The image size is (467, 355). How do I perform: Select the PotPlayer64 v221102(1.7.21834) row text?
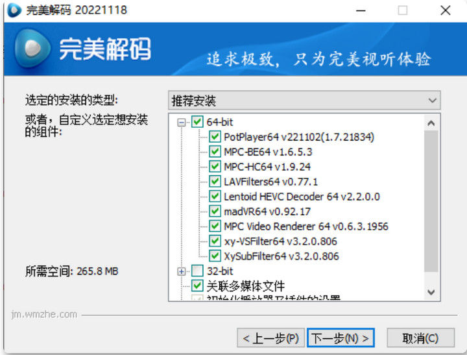[x=299, y=137]
